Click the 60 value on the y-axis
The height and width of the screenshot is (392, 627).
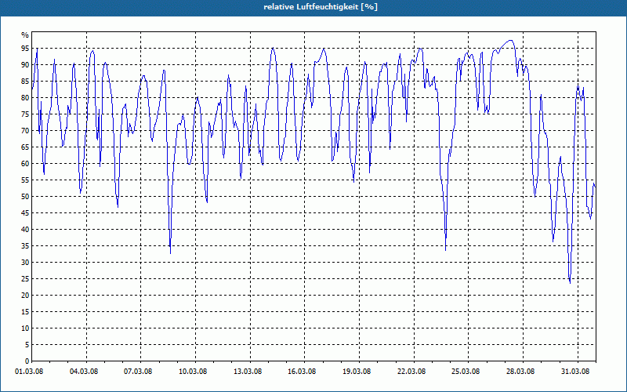tap(25, 164)
